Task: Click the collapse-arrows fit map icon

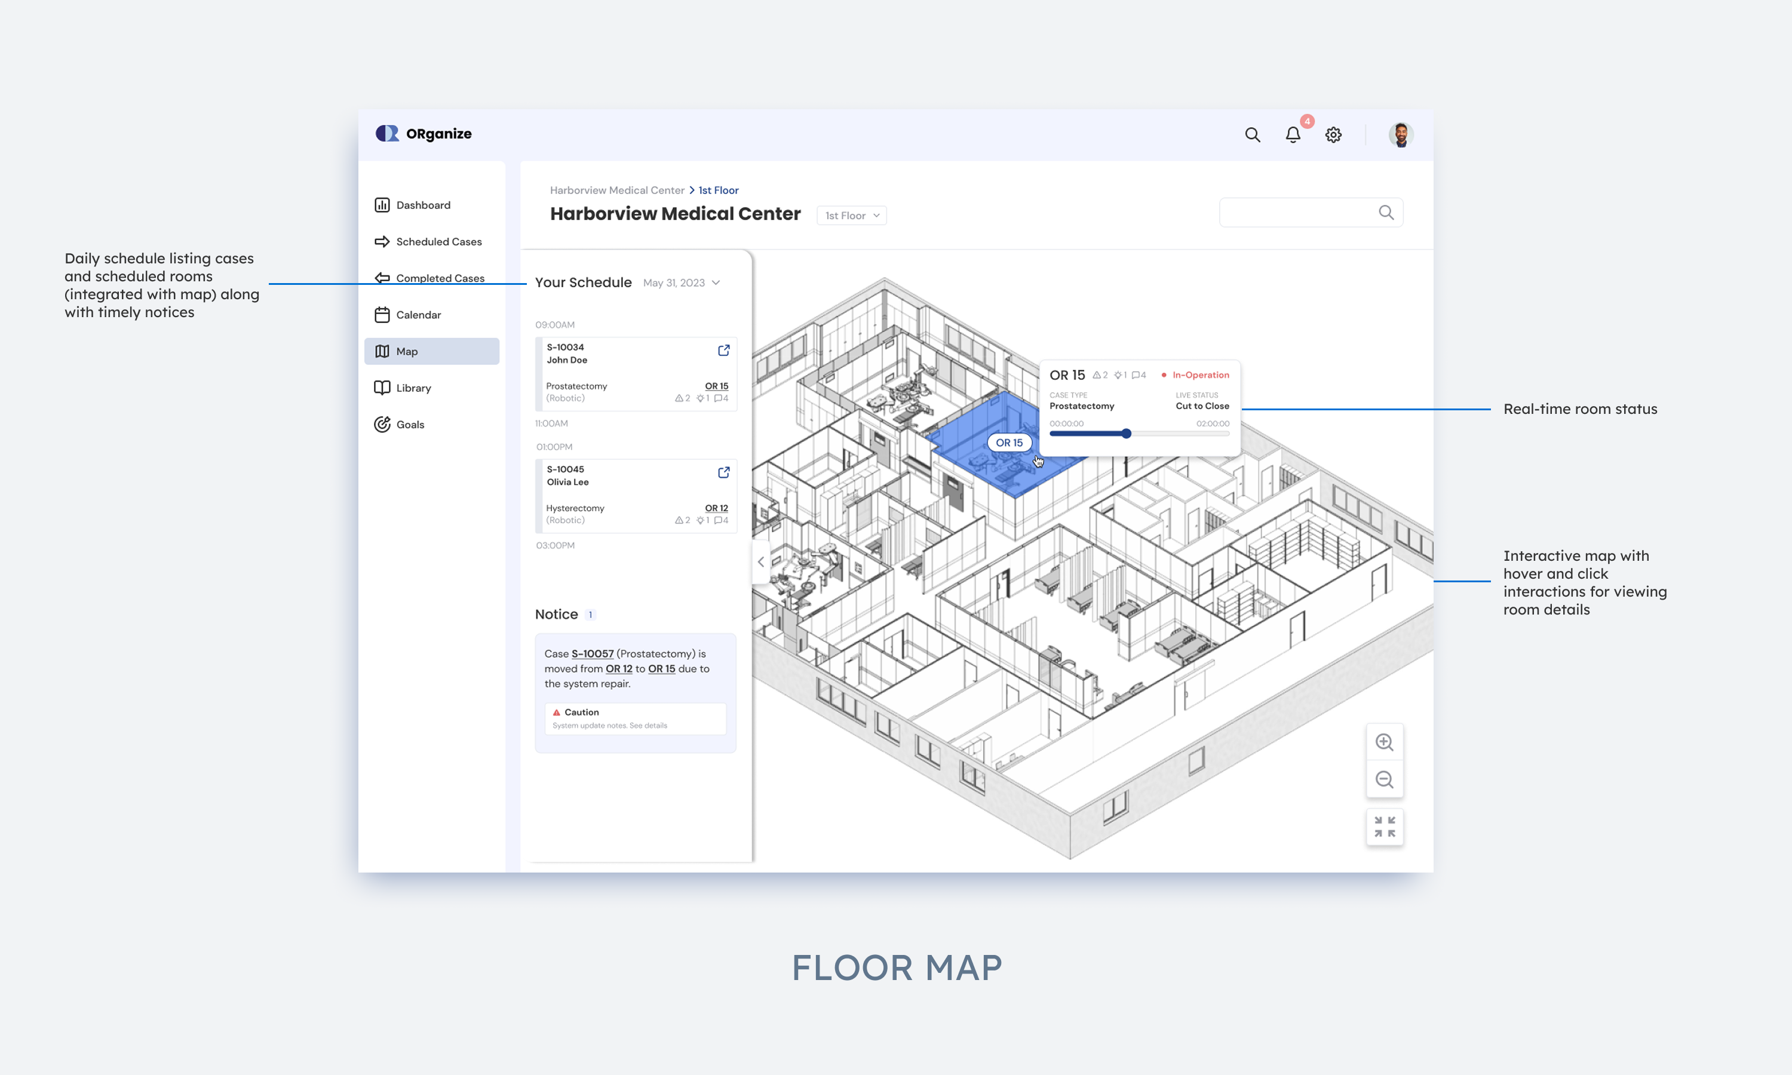Action: pyautogui.click(x=1384, y=827)
